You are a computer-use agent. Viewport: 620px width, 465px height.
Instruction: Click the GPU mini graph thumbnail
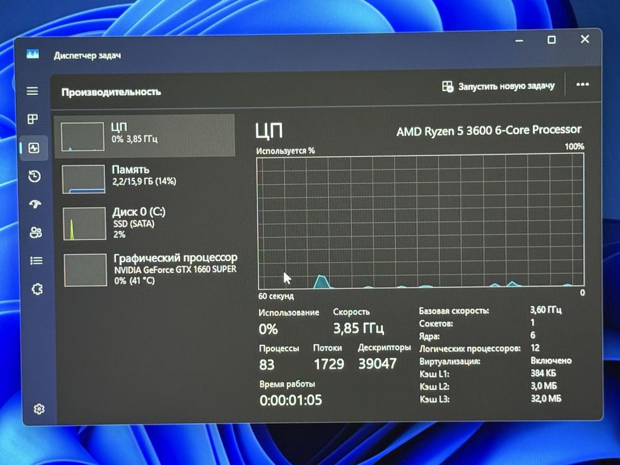(86, 270)
